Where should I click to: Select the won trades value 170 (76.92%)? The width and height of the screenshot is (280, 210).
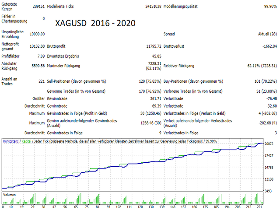click(x=150, y=91)
